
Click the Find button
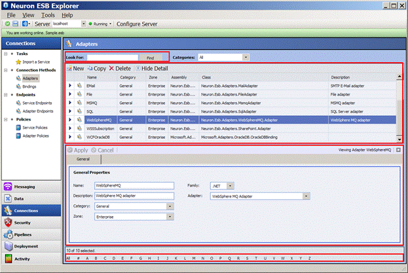point(151,58)
